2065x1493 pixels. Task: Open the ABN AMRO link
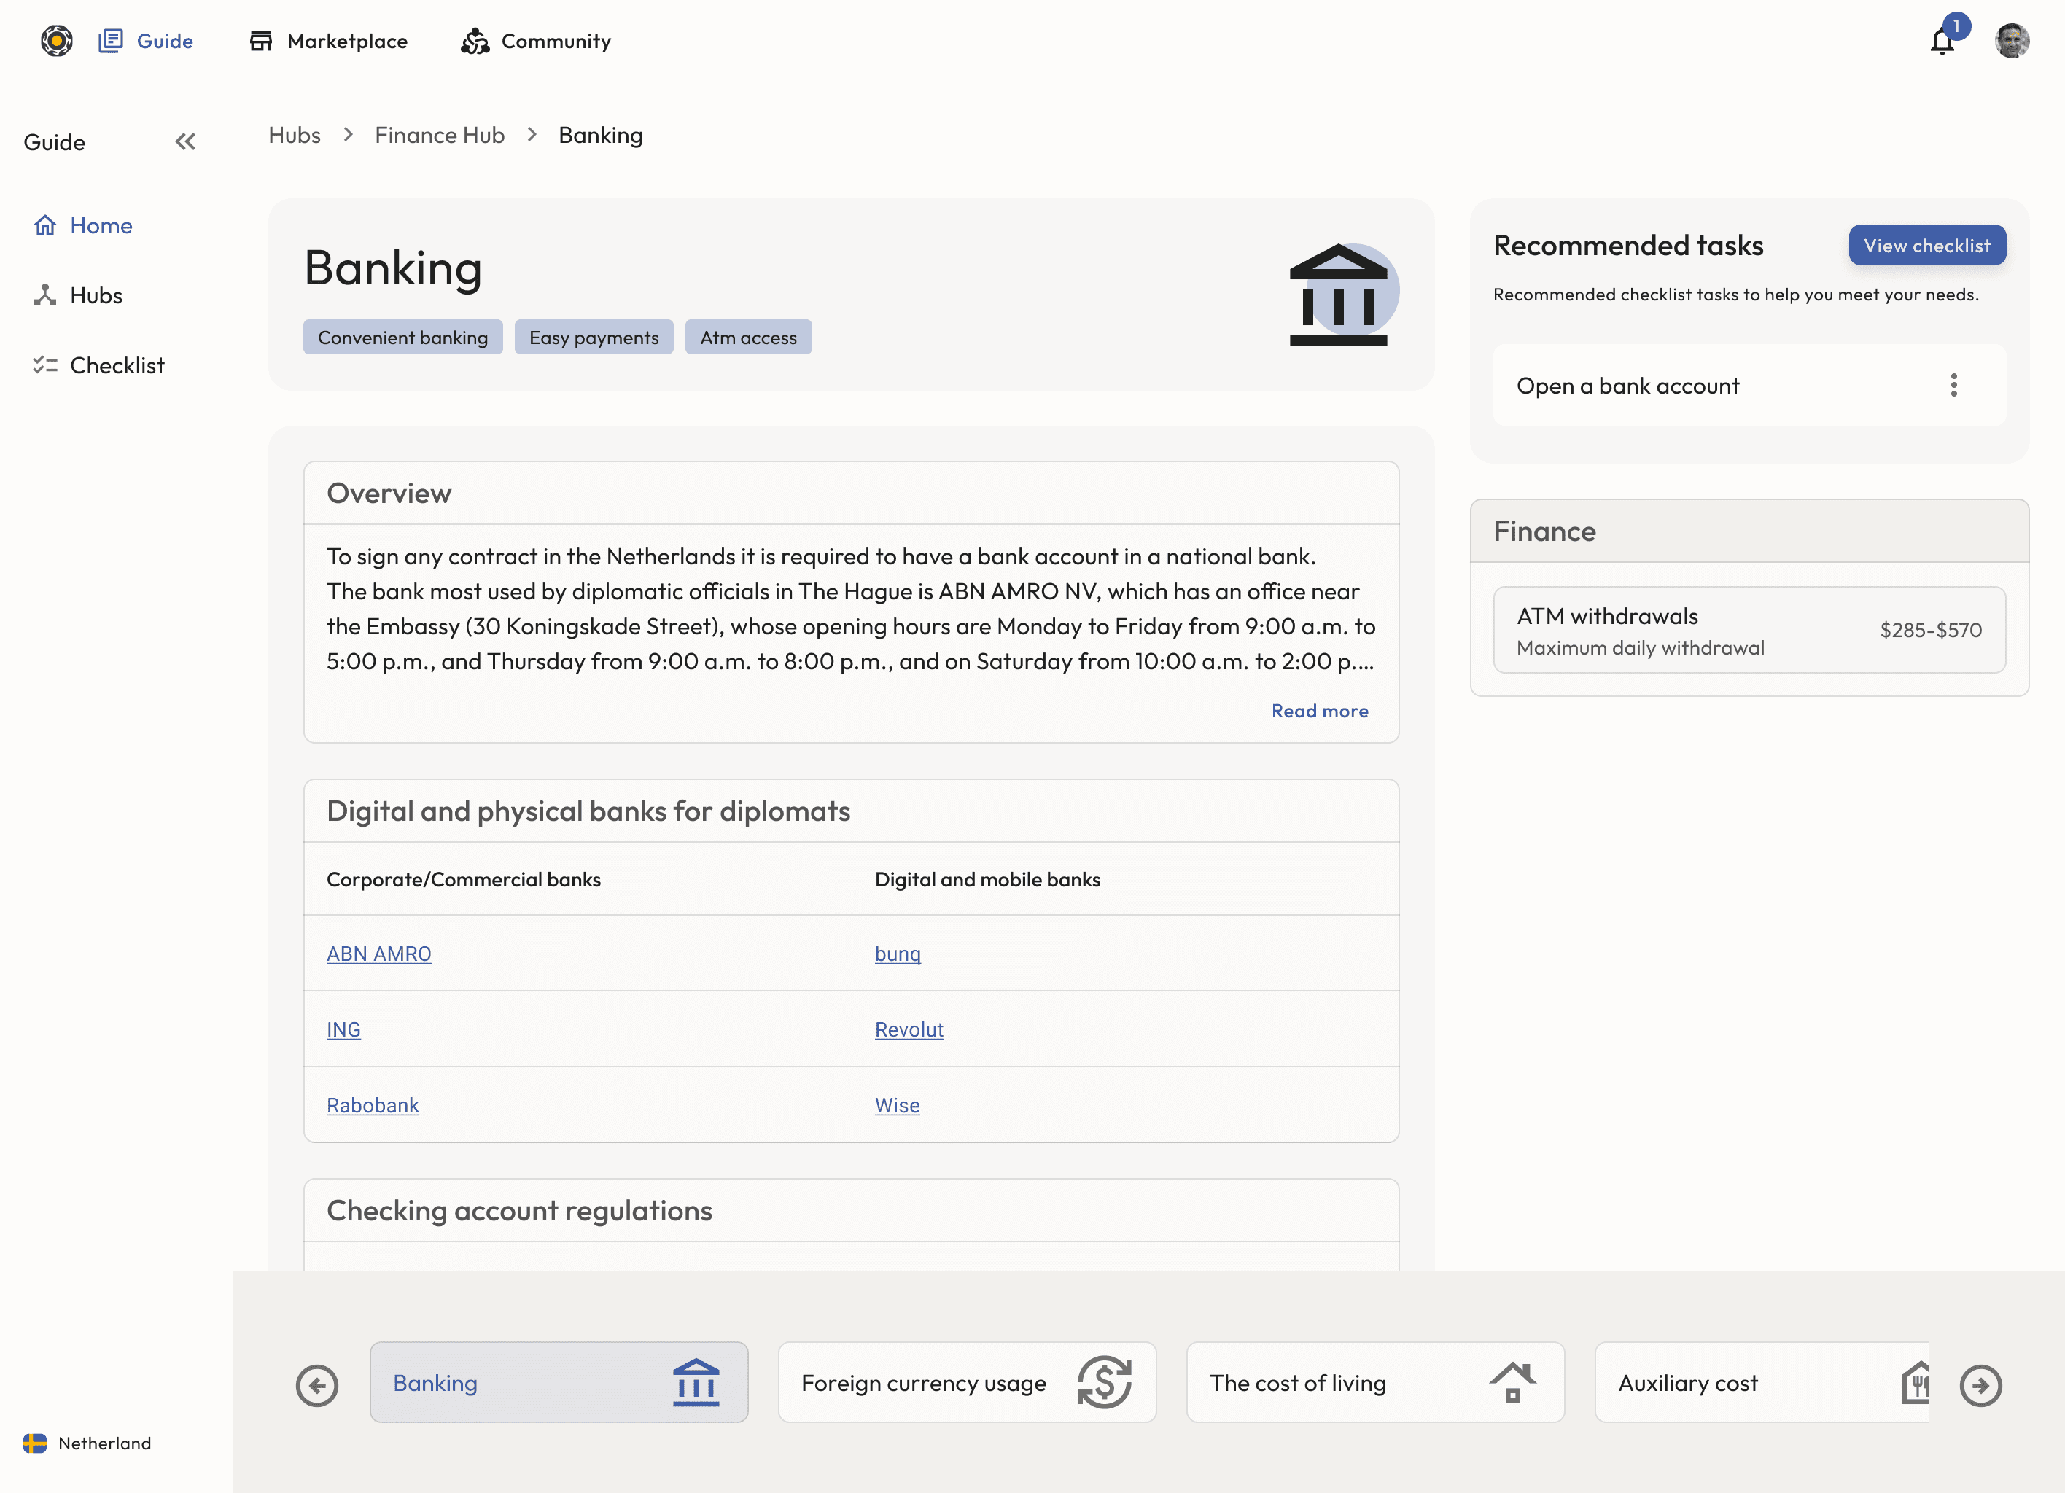[378, 954]
